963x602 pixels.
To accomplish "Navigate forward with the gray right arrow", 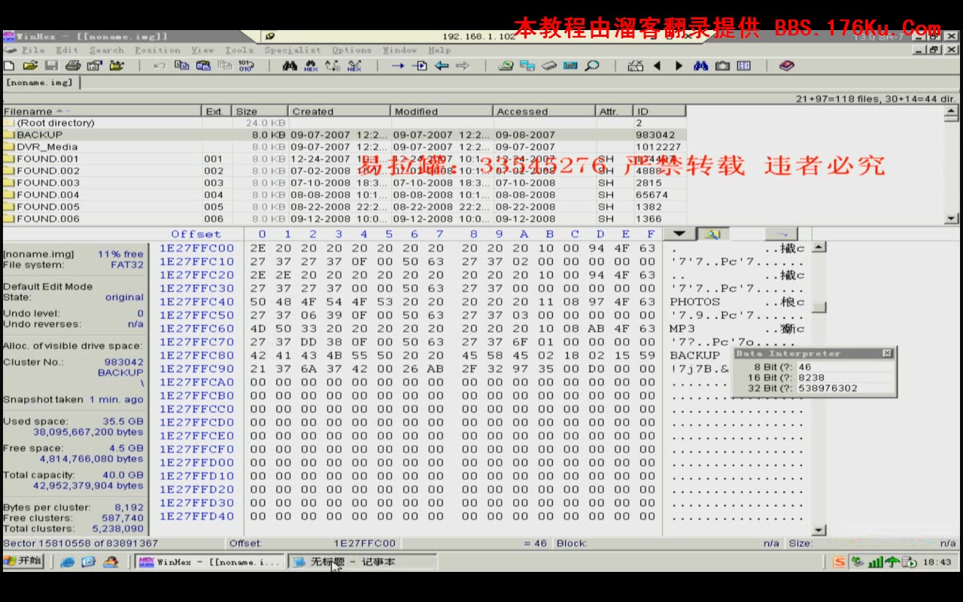I will point(463,66).
